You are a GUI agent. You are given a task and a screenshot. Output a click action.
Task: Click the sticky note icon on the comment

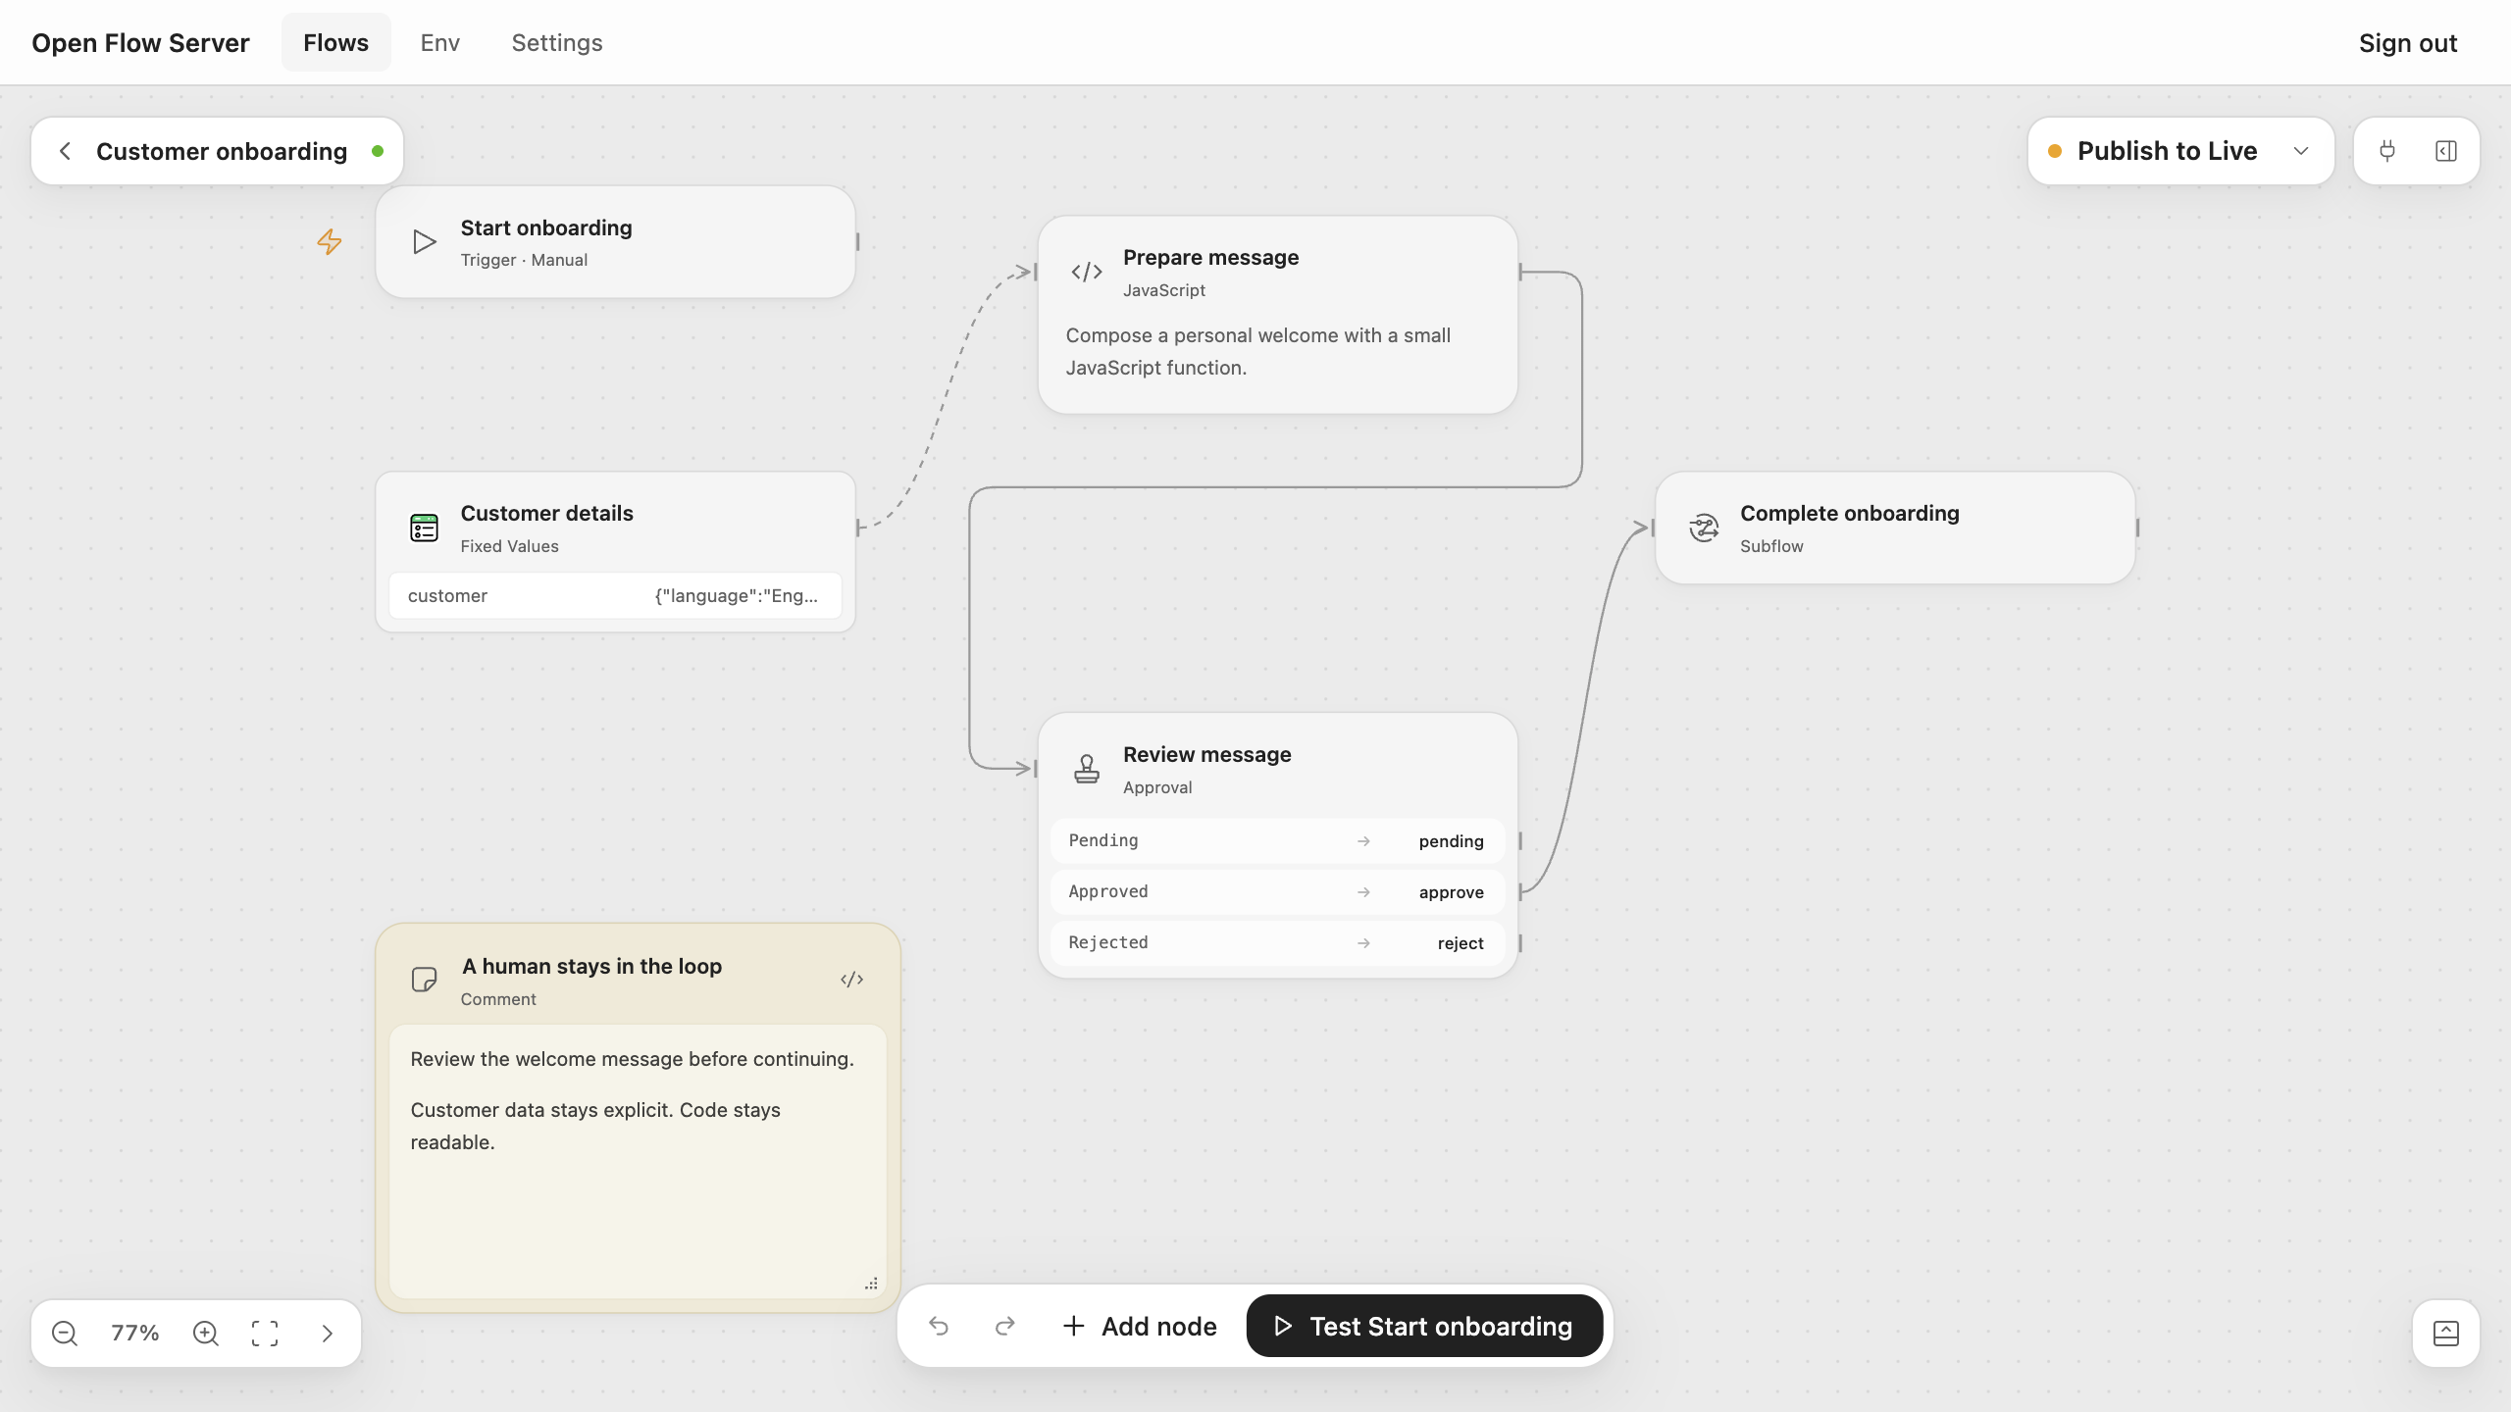coord(424,980)
